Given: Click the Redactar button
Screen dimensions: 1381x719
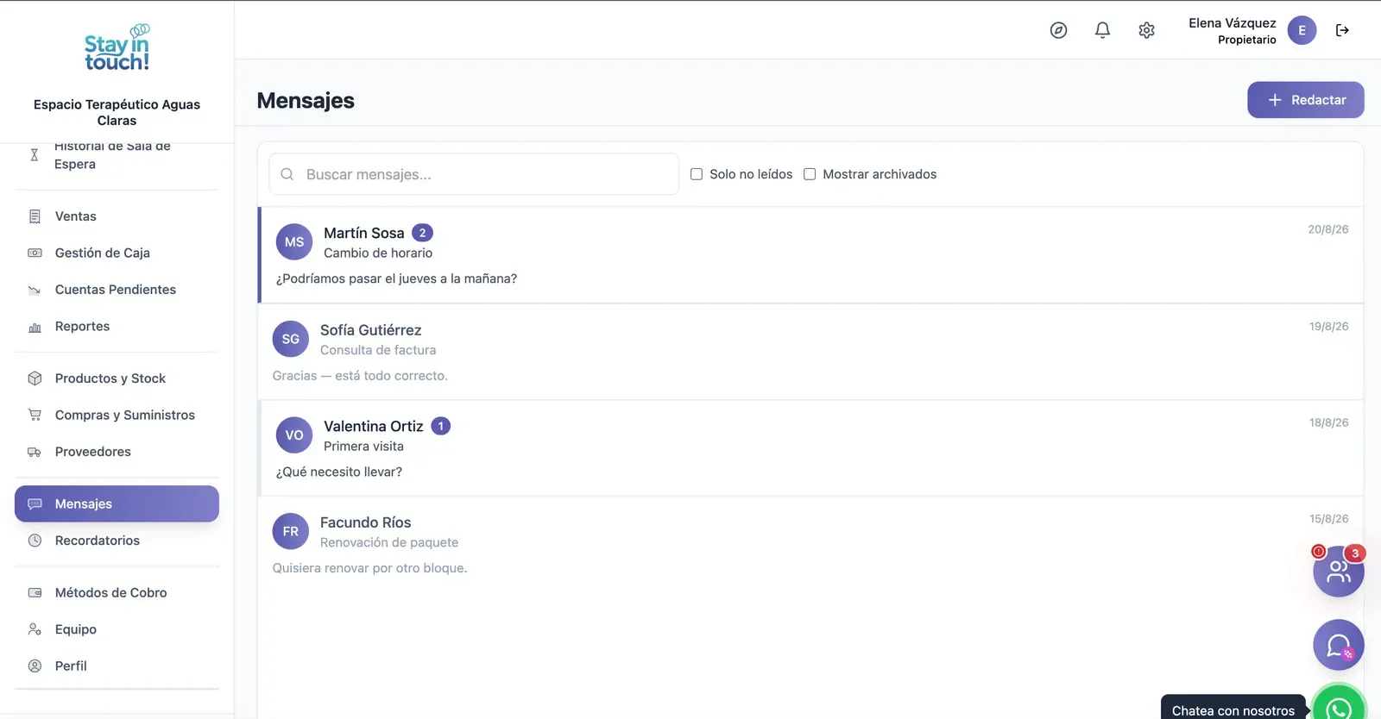Looking at the screenshot, I should [x=1305, y=100].
